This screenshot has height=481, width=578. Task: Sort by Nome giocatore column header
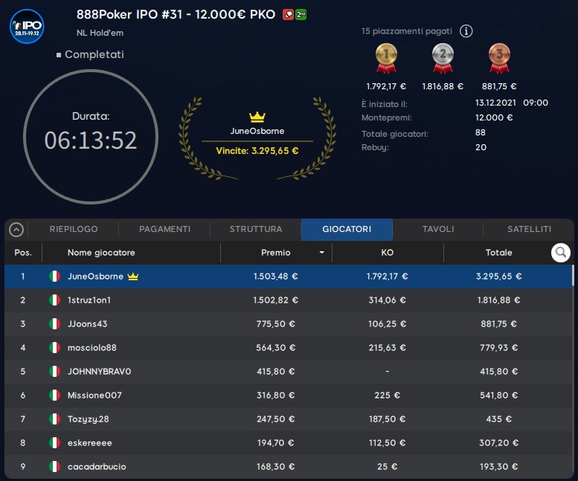point(101,252)
